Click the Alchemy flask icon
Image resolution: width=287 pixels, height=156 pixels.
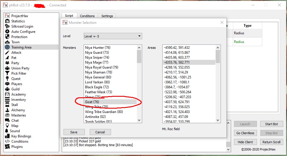point(7,110)
